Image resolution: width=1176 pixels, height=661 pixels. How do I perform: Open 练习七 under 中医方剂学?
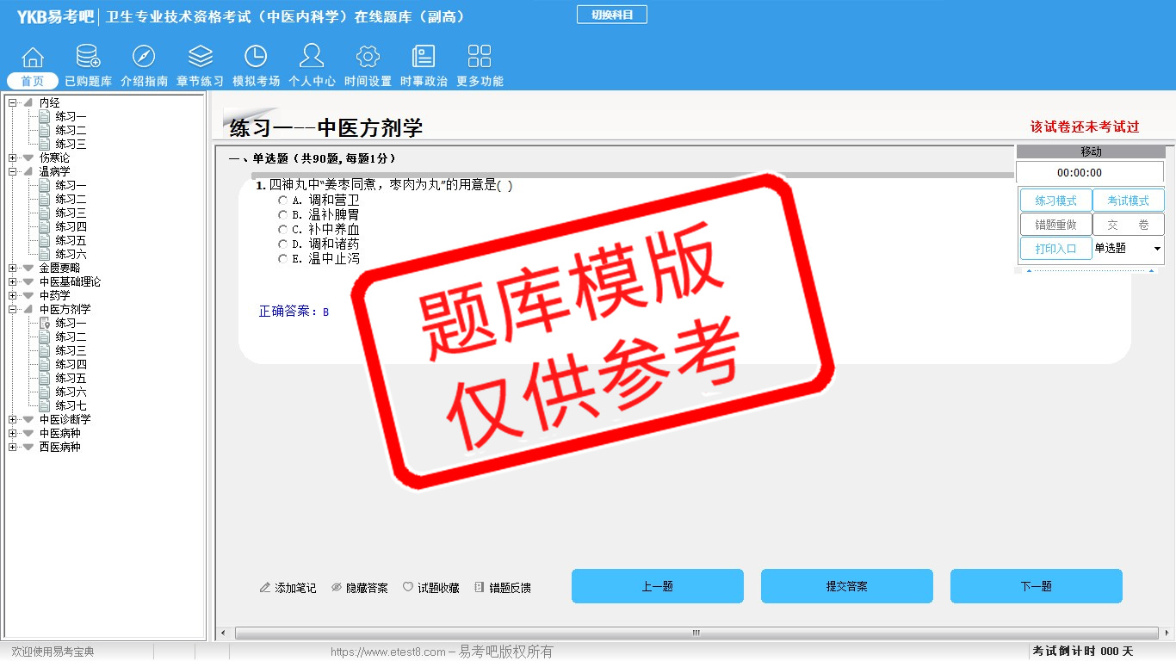(71, 405)
